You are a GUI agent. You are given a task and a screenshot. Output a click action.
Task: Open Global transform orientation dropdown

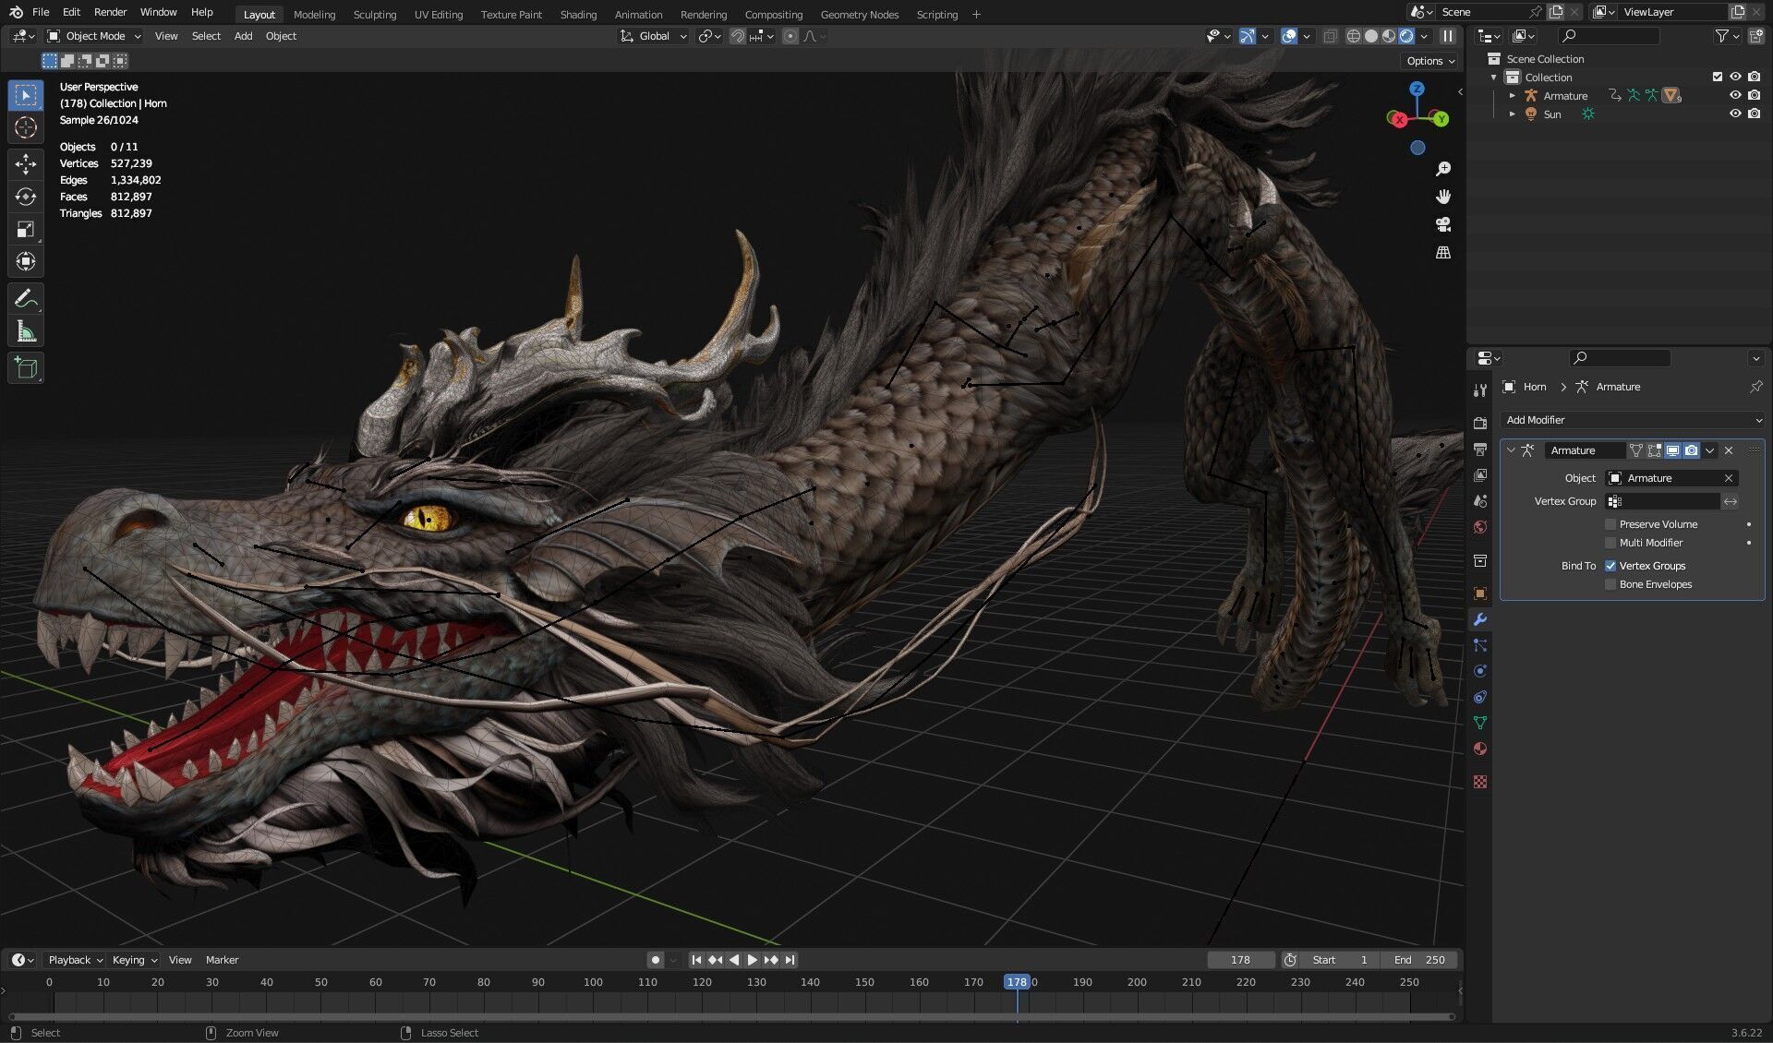click(x=654, y=36)
